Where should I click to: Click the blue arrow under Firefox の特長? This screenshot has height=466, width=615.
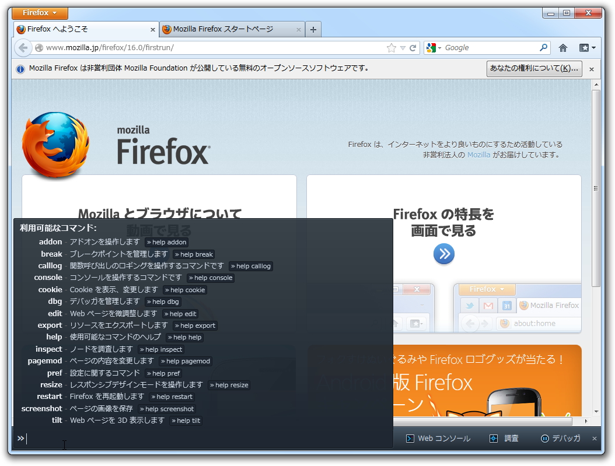point(444,254)
